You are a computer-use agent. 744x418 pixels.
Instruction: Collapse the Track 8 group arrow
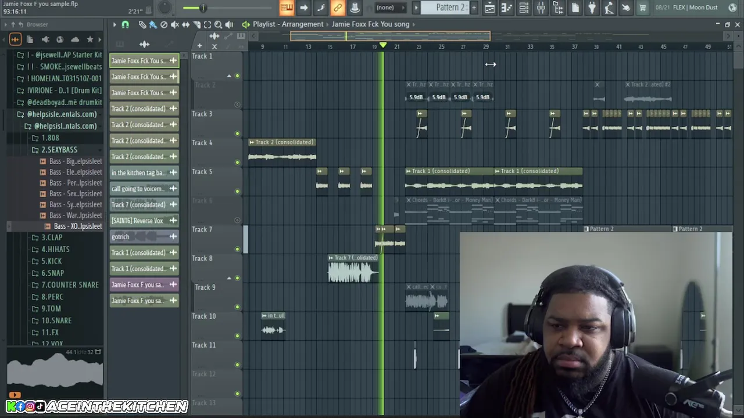pos(229,278)
